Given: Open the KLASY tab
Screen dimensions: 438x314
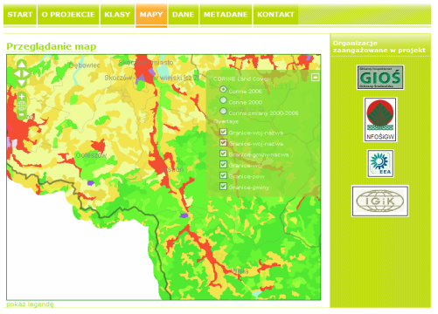Looking at the screenshot, I should pos(117,15).
